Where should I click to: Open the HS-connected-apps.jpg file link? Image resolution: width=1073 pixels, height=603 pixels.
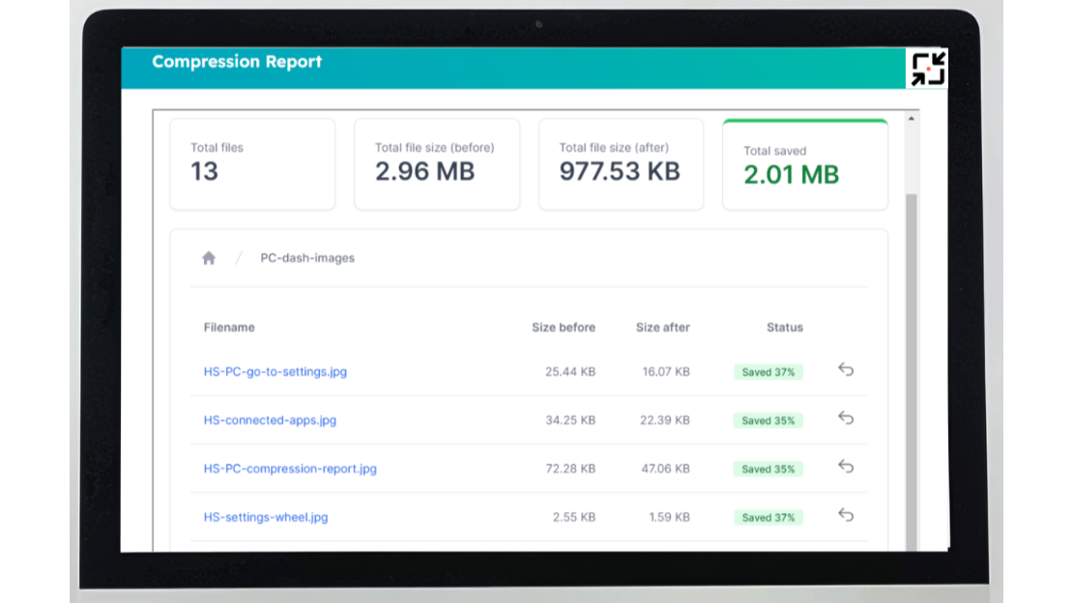[x=270, y=420]
